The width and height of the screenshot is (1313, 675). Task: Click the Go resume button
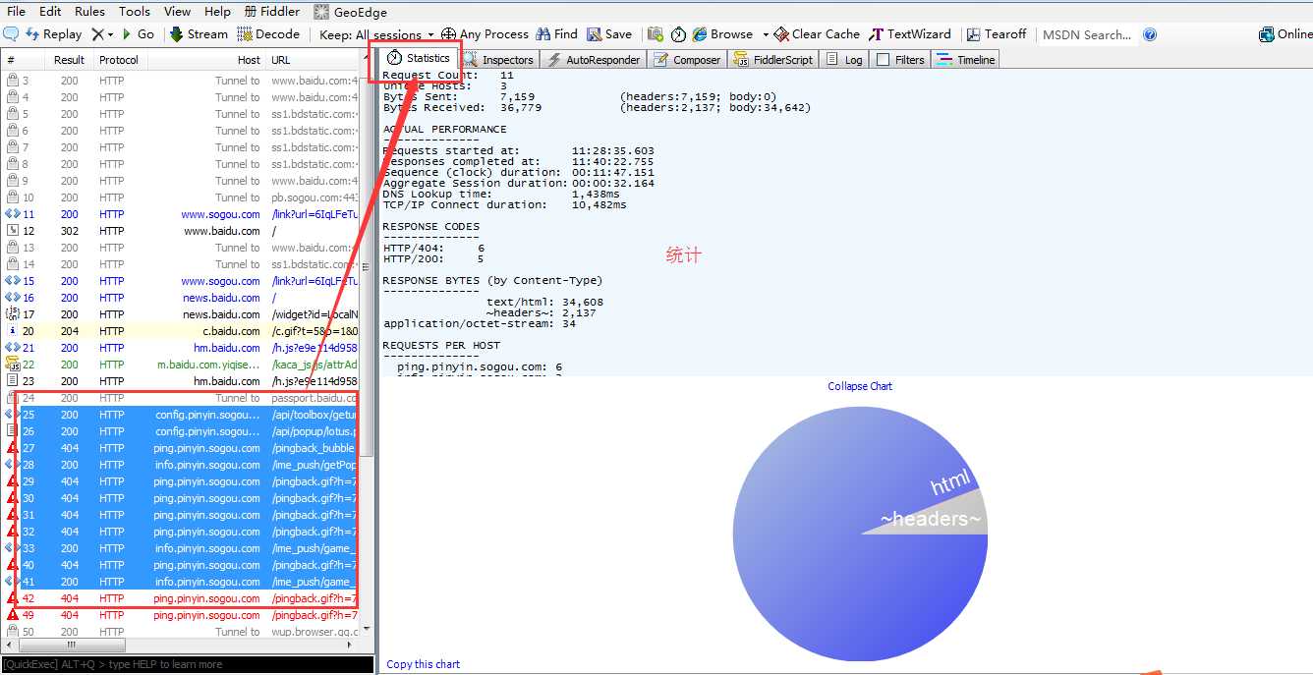[138, 34]
